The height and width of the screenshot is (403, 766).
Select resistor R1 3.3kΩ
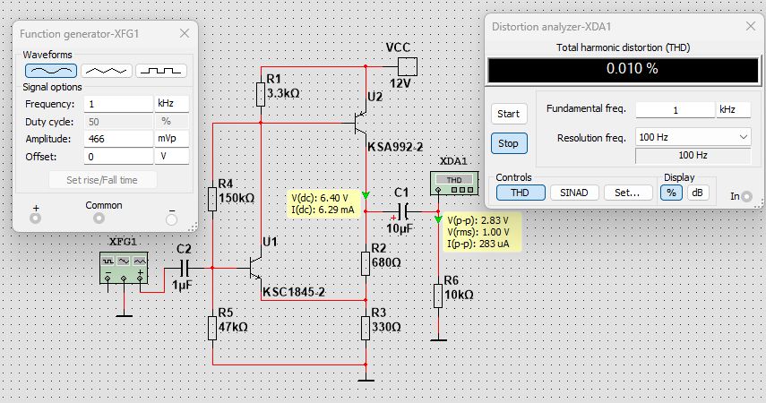click(x=261, y=94)
